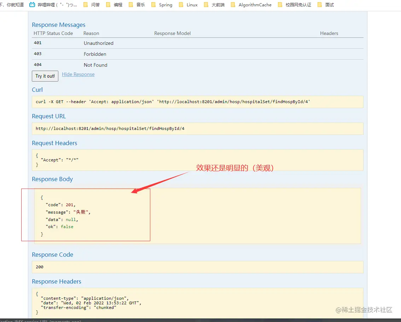Open the Spring bookmark folder

tap(162, 5)
